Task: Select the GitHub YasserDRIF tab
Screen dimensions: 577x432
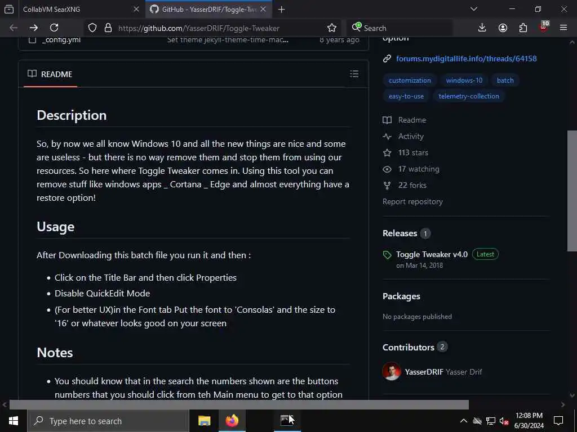Action: pyautogui.click(x=208, y=9)
